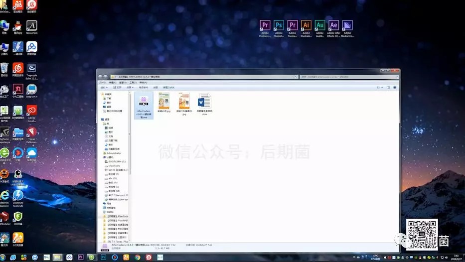Image resolution: width=465 pixels, height=262 pixels.
Task: Open Explorer help via question mark icon
Action: tap(395, 88)
